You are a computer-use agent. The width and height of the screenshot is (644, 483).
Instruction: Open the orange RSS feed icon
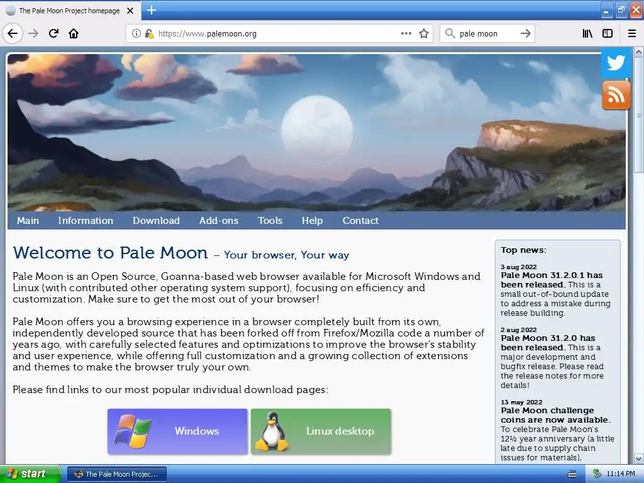616,95
